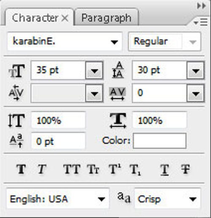Apply Superscript style icon
The width and height of the screenshot is (211, 218).
[x=115, y=169]
